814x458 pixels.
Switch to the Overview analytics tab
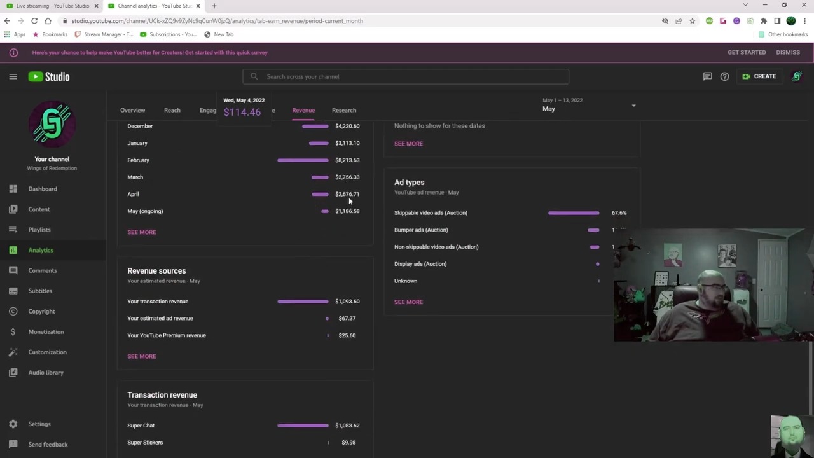132,110
